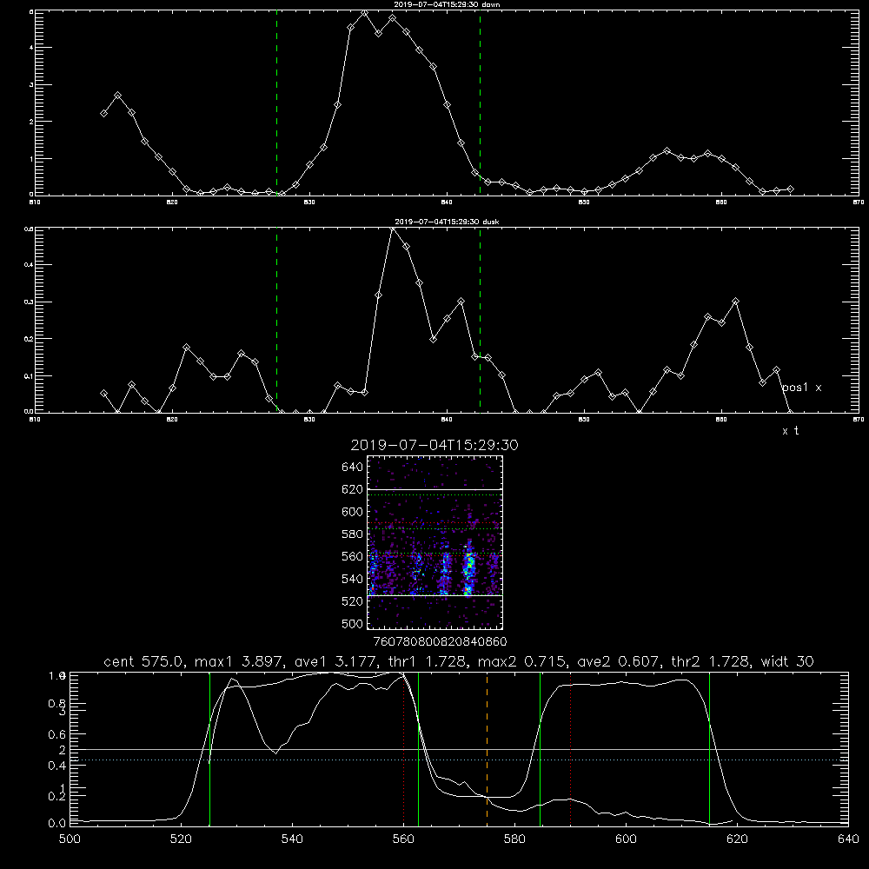Image resolution: width=869 pixels, height=869 pixels.
Task: Open the colored spectrogram heatmap image
Action: [x=435, y=542]
